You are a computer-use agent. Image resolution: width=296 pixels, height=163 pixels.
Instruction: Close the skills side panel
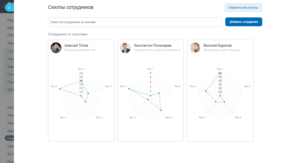pyautogui.click(x=9, y=8)
